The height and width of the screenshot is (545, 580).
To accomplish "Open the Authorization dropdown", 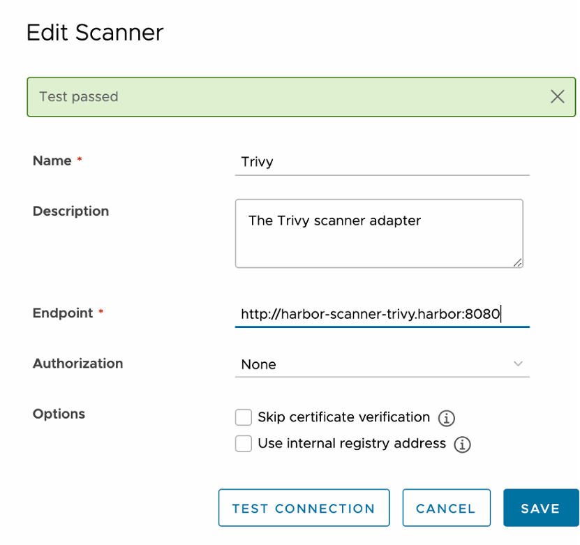I will pyautogui.click(x=382, y=364).
